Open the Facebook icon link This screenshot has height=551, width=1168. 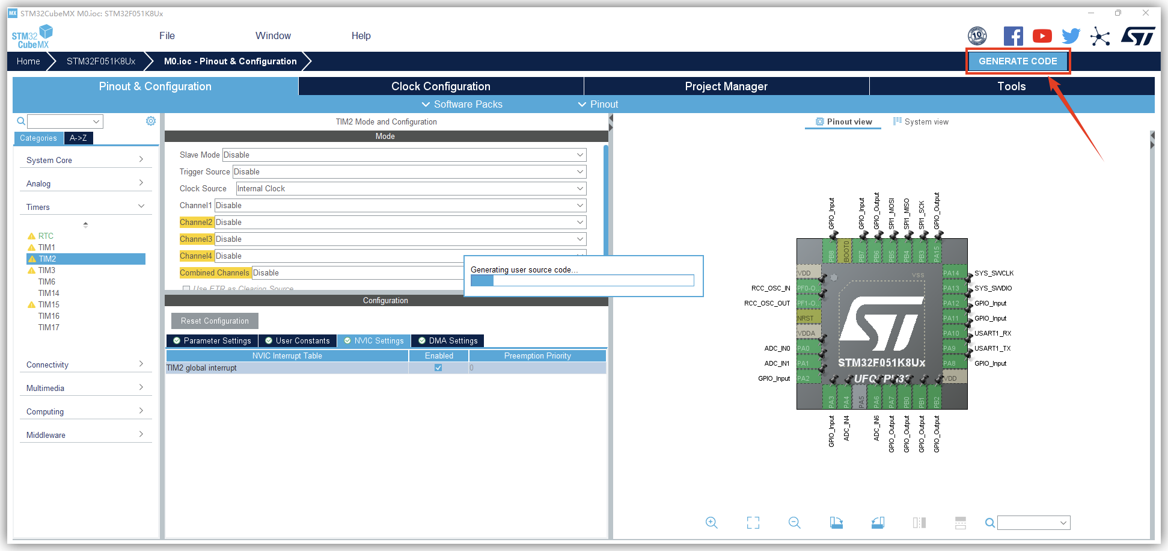(1013, 36)
